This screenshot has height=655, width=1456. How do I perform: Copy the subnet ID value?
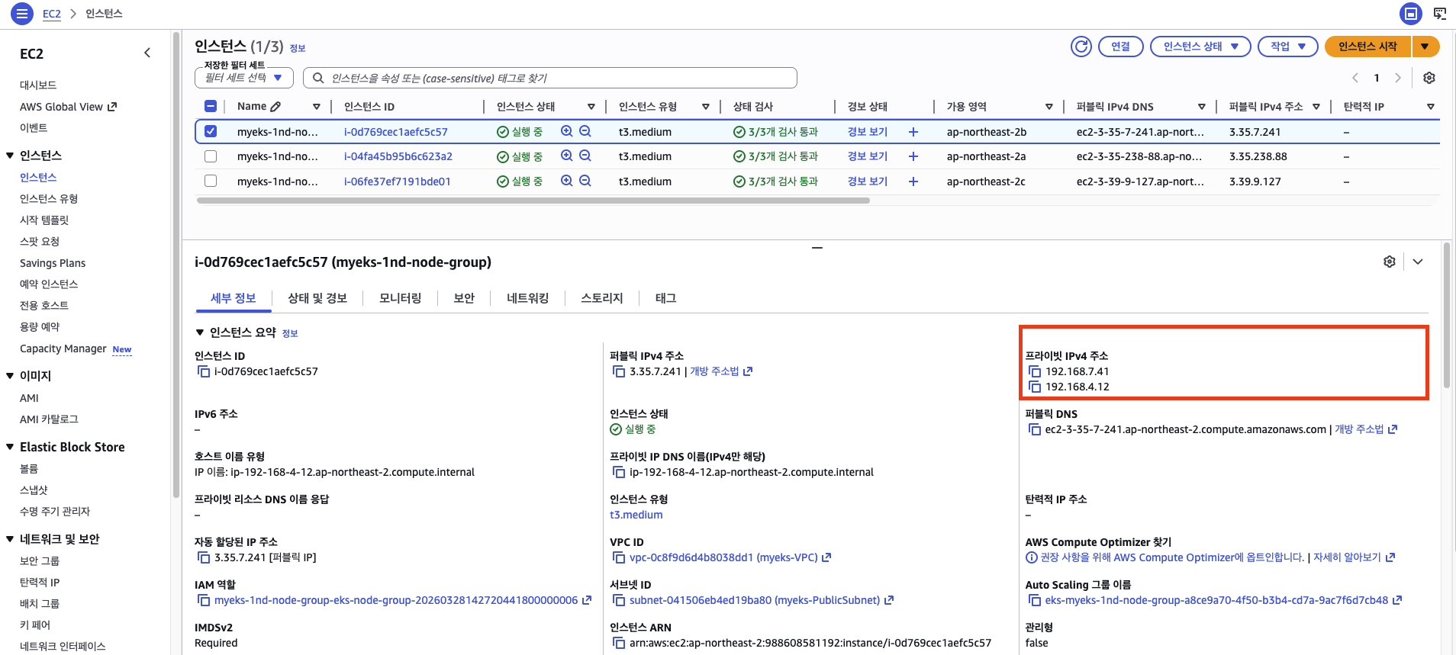pos(619,600)
